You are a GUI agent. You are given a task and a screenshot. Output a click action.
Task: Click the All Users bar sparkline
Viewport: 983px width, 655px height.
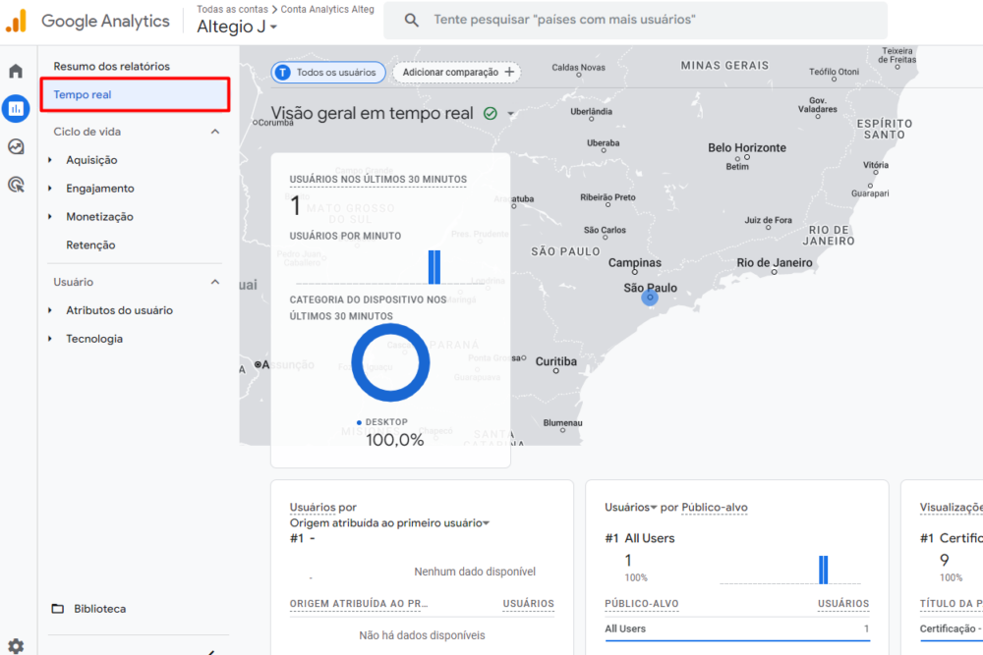[x=790, y=570]
